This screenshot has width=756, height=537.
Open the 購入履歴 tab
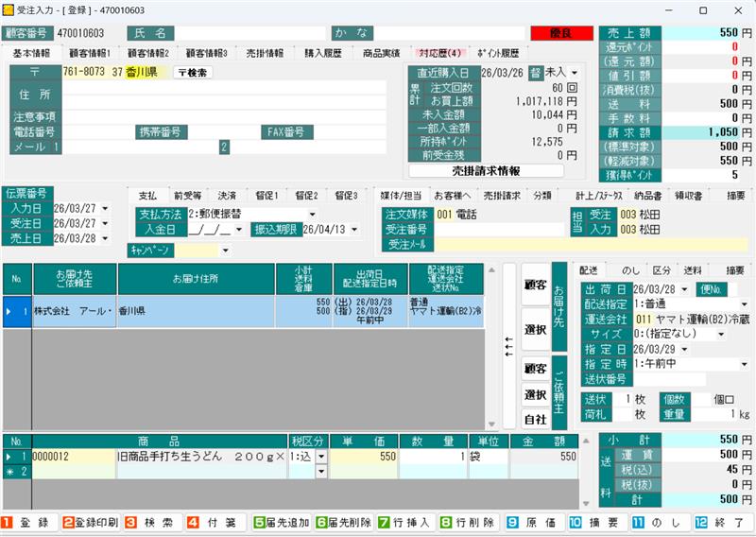323,53
